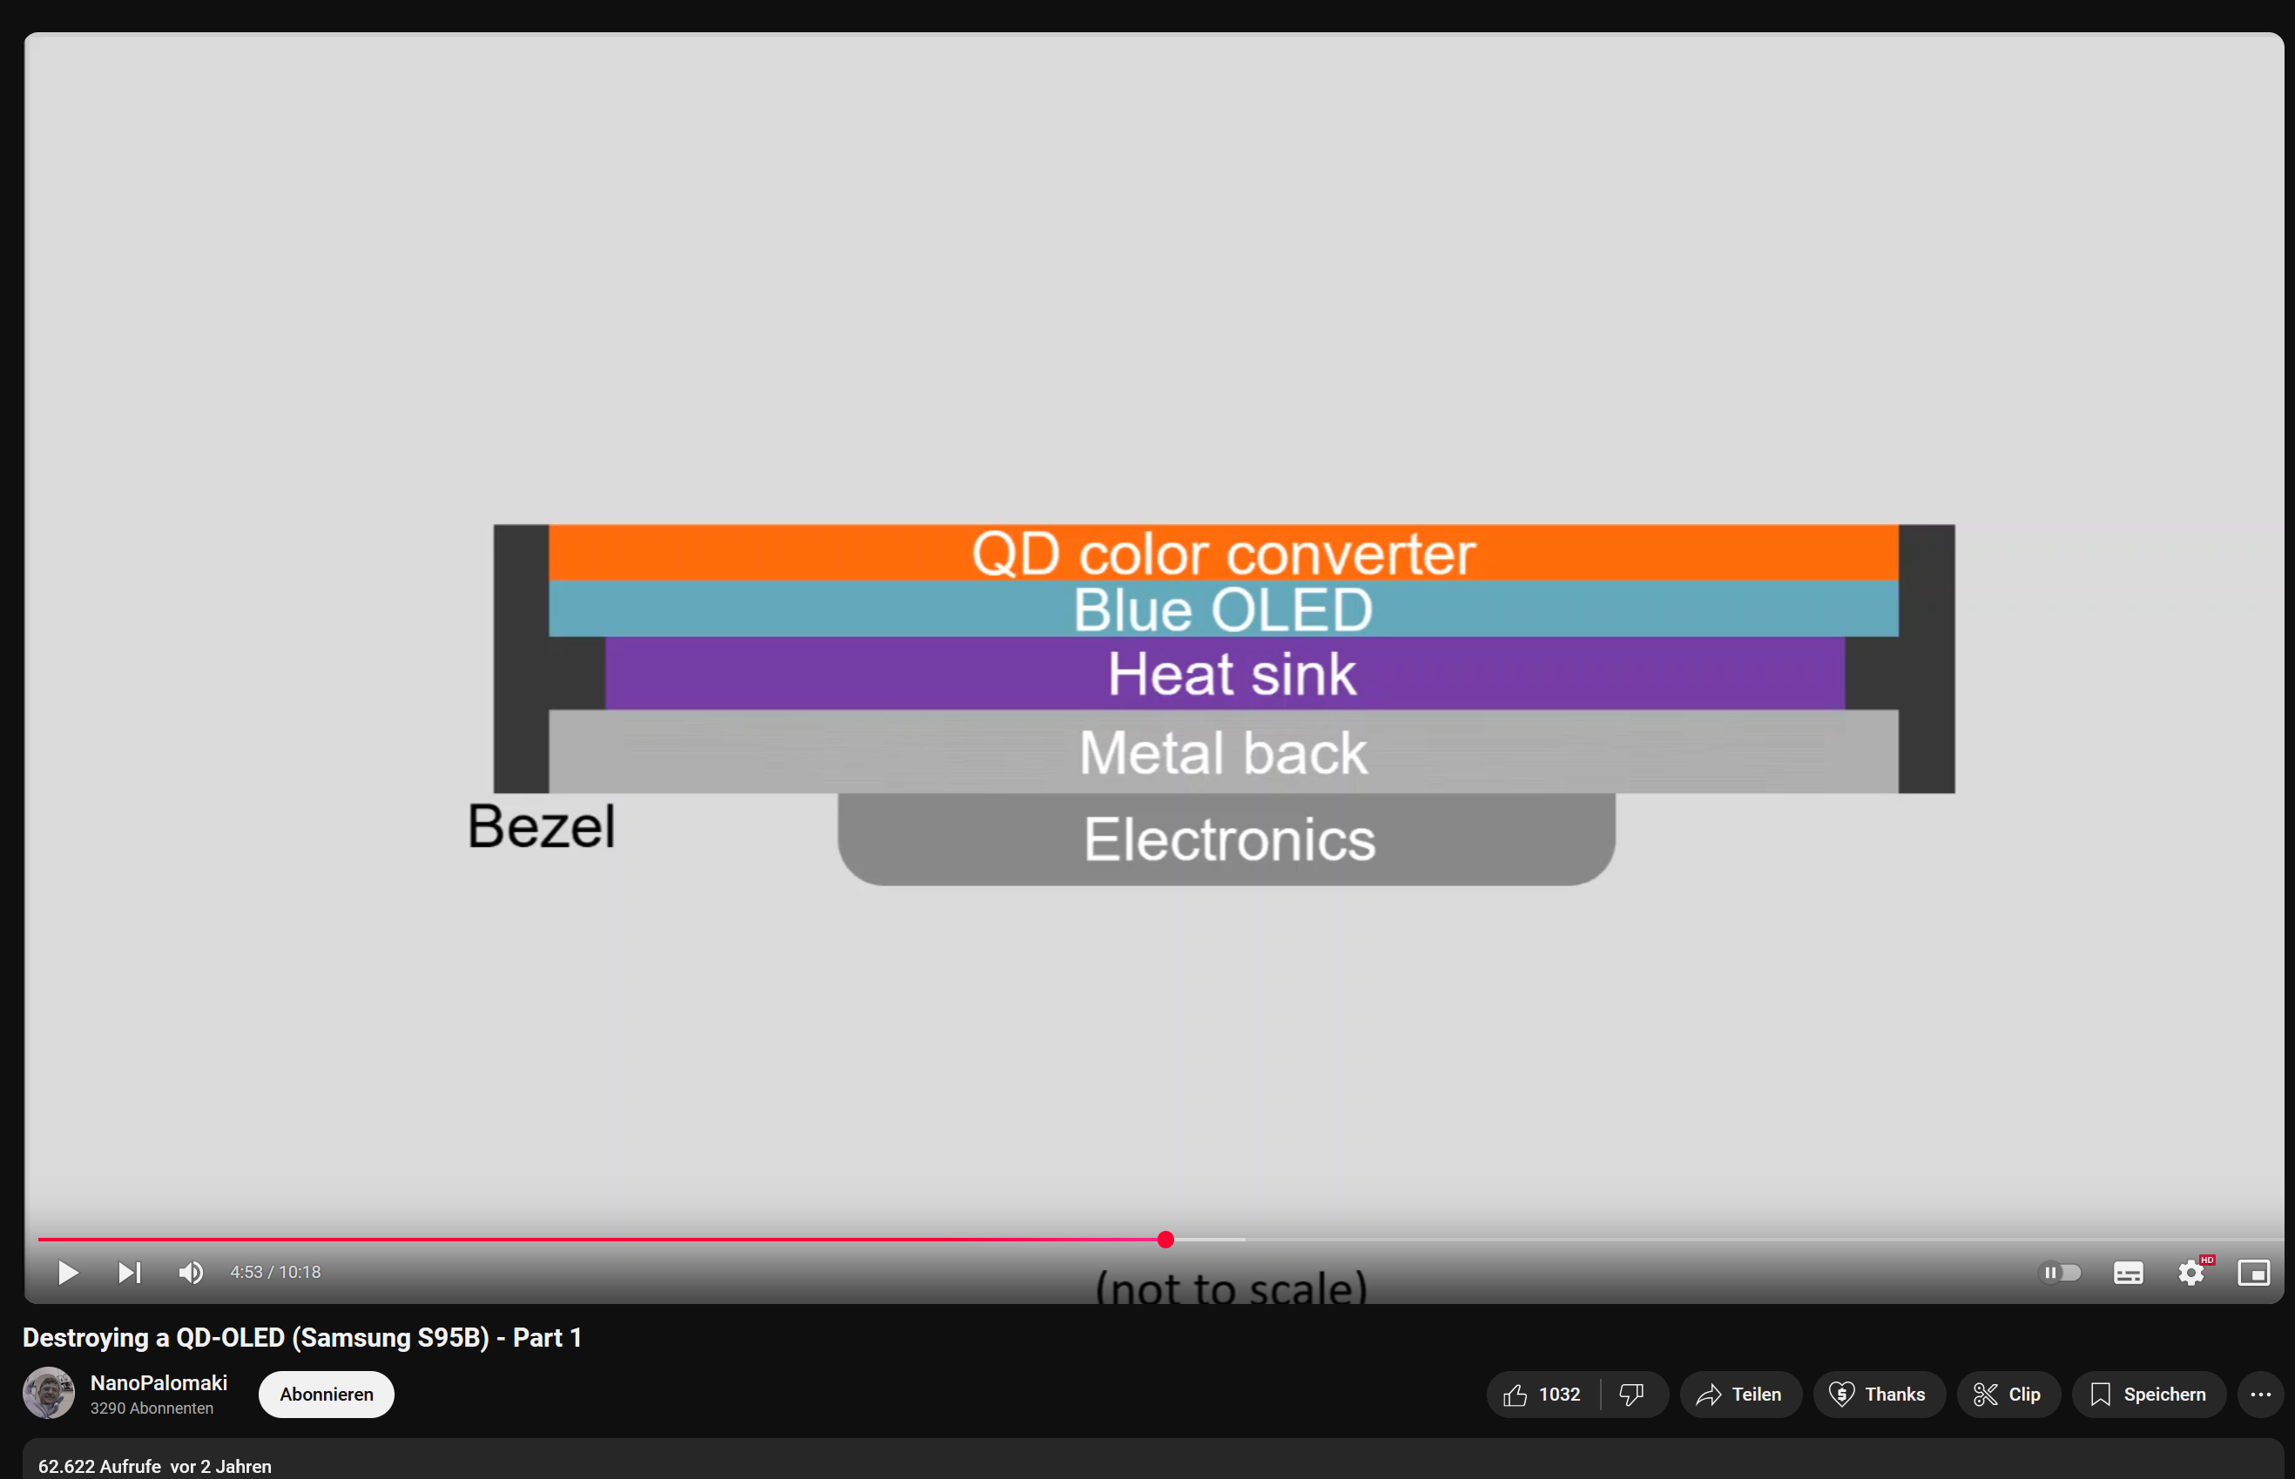Share the video via Teilen button
2295x1479 pixels.
1739,1395
